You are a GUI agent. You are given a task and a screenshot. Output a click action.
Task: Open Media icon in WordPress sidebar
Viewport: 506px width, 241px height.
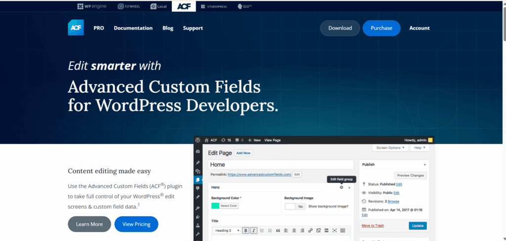198,172
